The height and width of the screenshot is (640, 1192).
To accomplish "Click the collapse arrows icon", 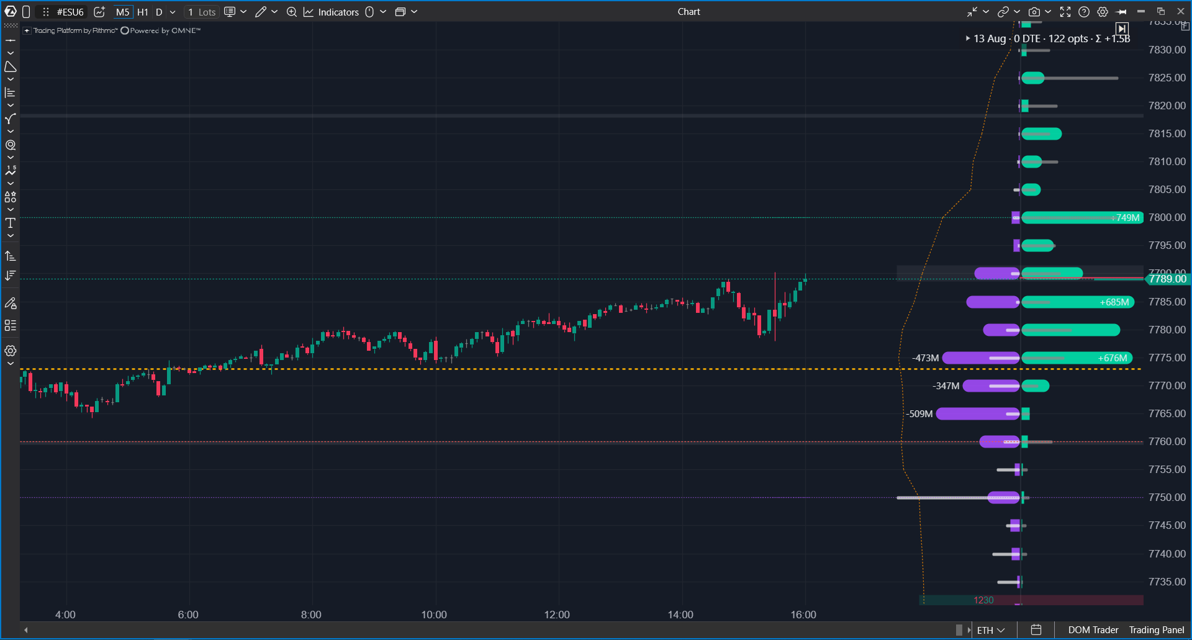I will click(972, 12).
